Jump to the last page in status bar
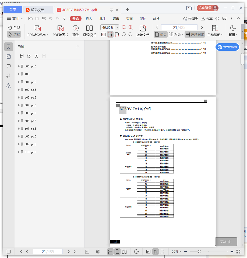 [75, 251]
